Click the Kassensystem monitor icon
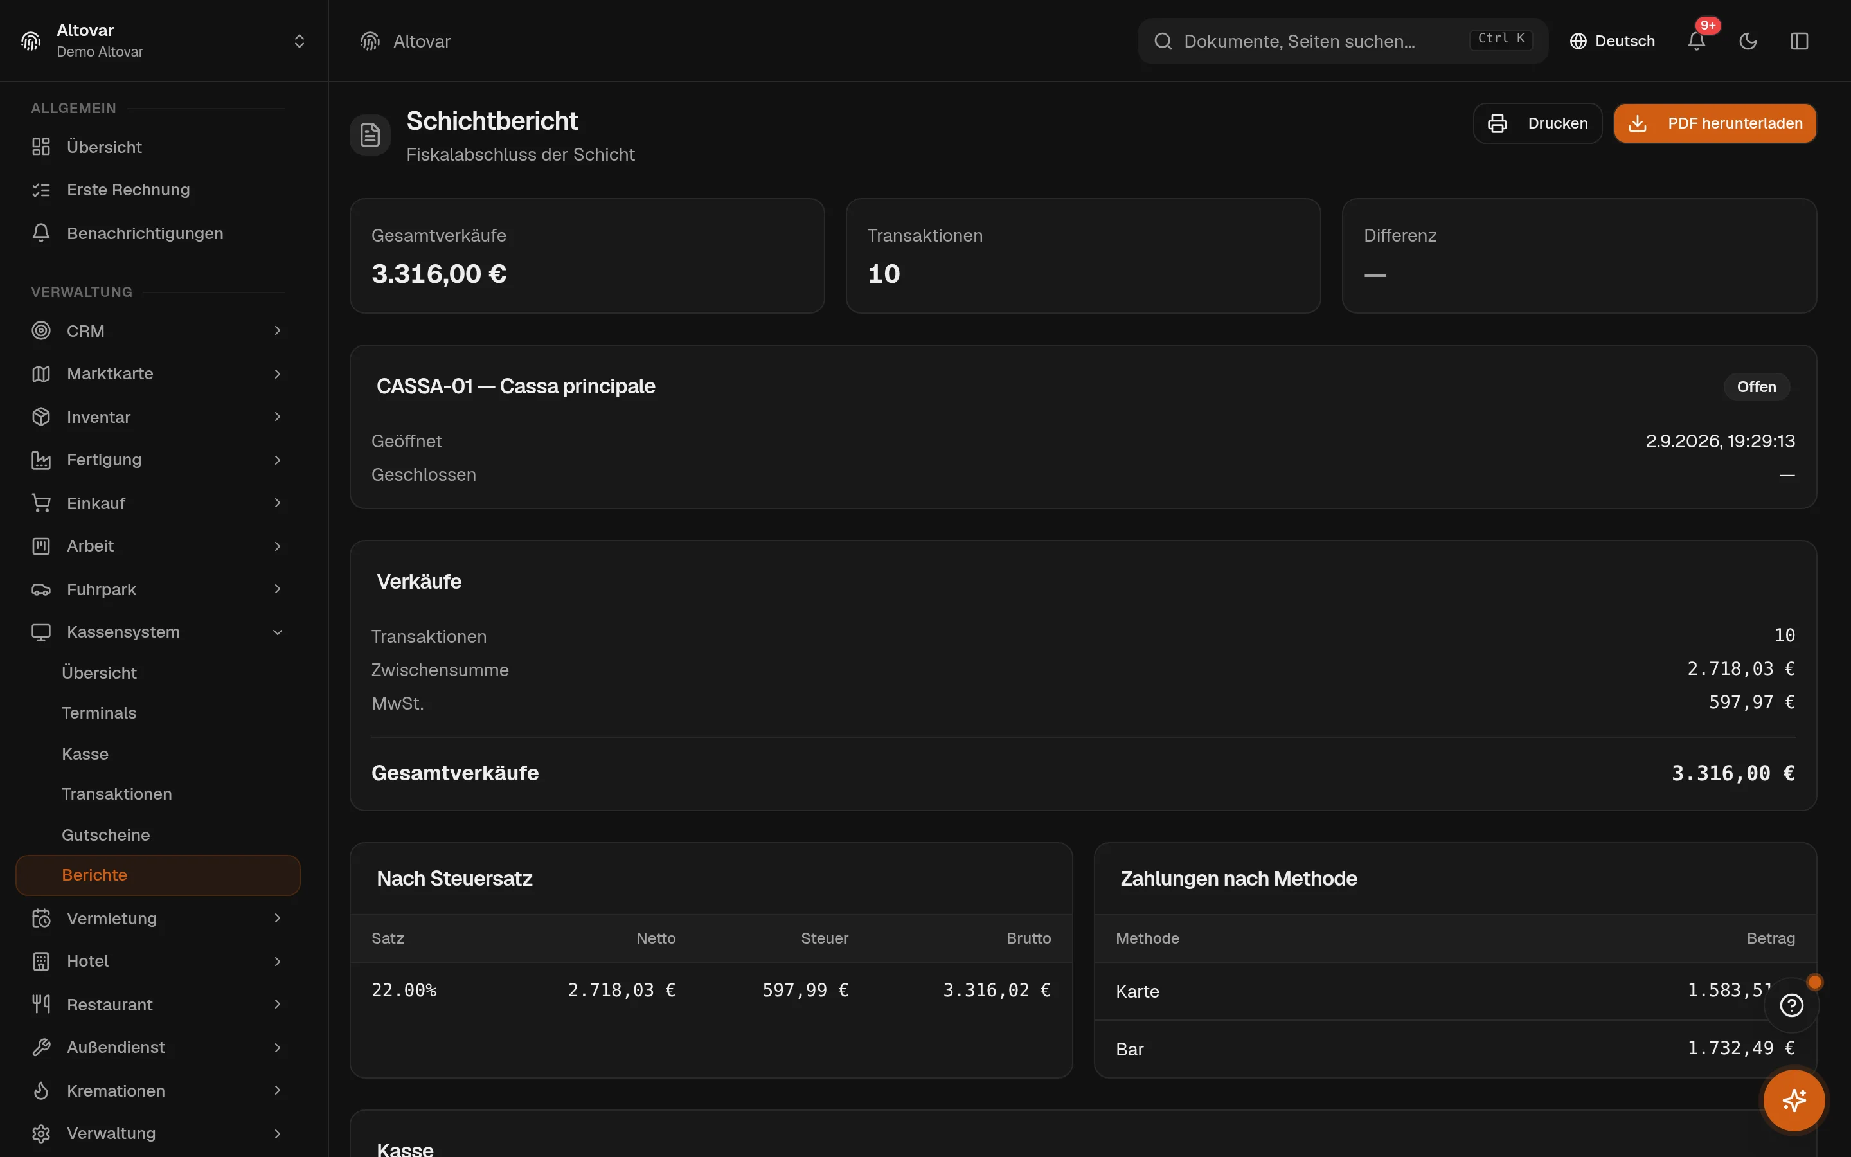Screen dimensions: 1851x1157 tap(41, 632)
